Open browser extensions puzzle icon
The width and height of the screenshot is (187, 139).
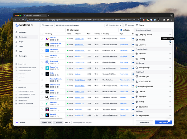[159, 20]
